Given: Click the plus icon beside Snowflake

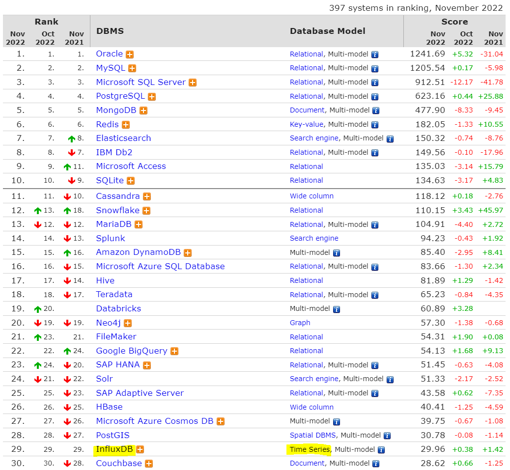Looking at the screenshot, I should pyautogui.click(x=146, y=211).
